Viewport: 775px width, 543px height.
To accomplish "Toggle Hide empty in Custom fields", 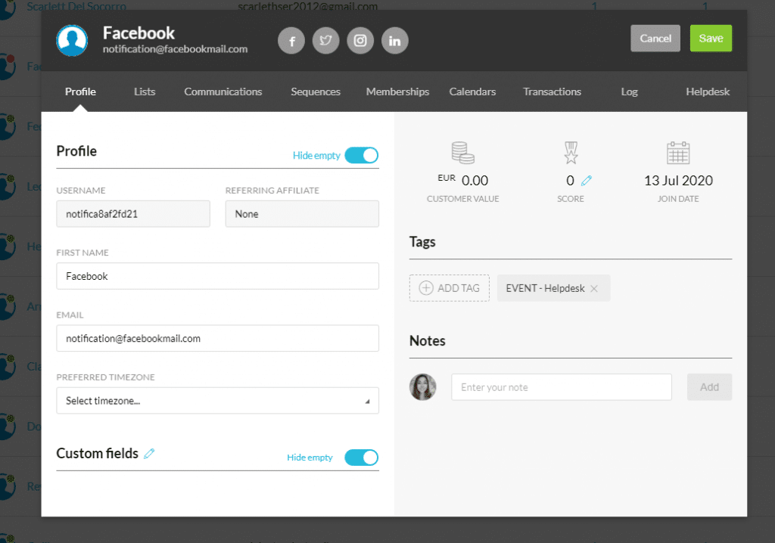I will (361, 458).
